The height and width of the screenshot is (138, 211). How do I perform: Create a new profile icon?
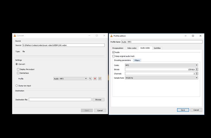coord(100,79)
